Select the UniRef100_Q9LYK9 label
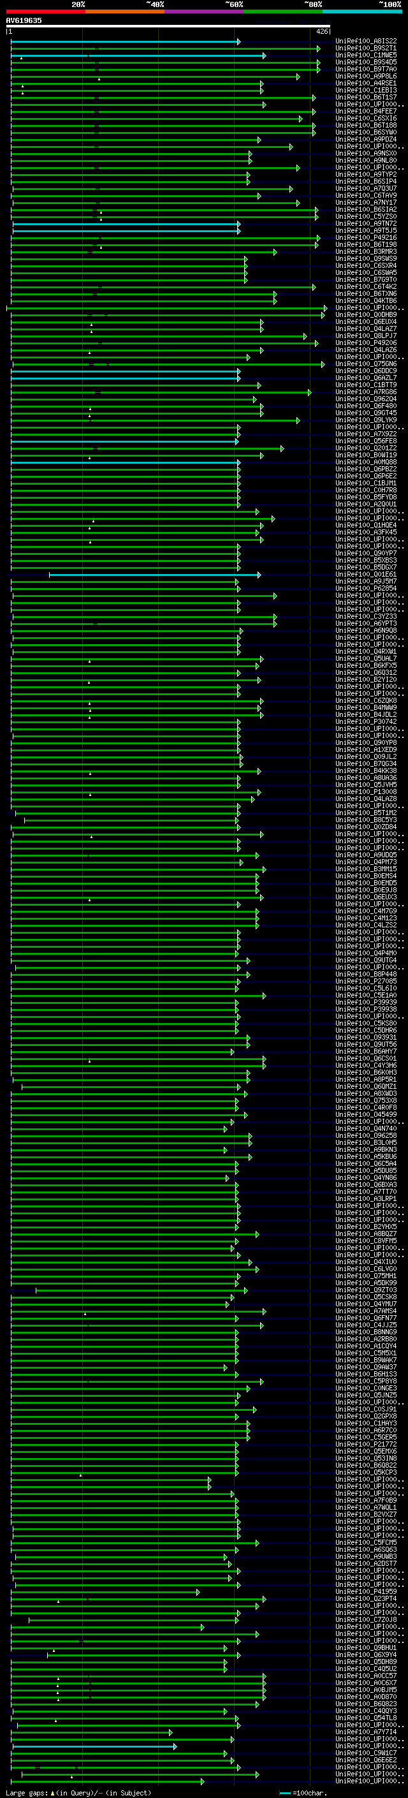 pyautogui.click(x=366, y=420)
